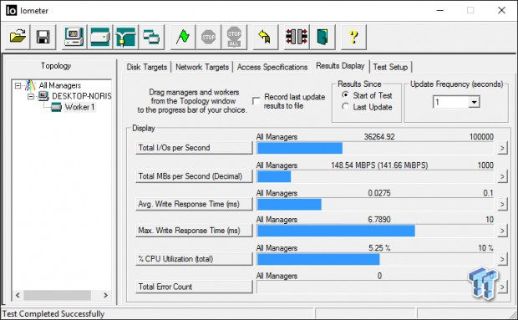Expand Total I/Os per Second arrow
This screenshot has width=518, height=320.
coord(502,148)
